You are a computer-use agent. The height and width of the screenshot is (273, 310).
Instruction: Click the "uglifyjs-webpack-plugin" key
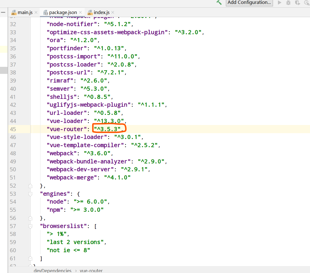click(88, 105)
